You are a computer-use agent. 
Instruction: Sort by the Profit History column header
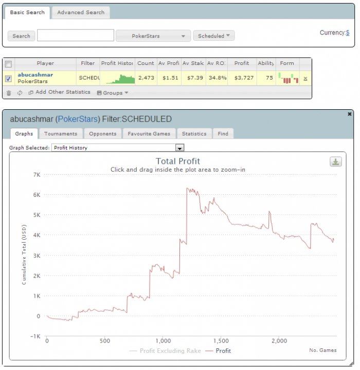tap(117, 63)
